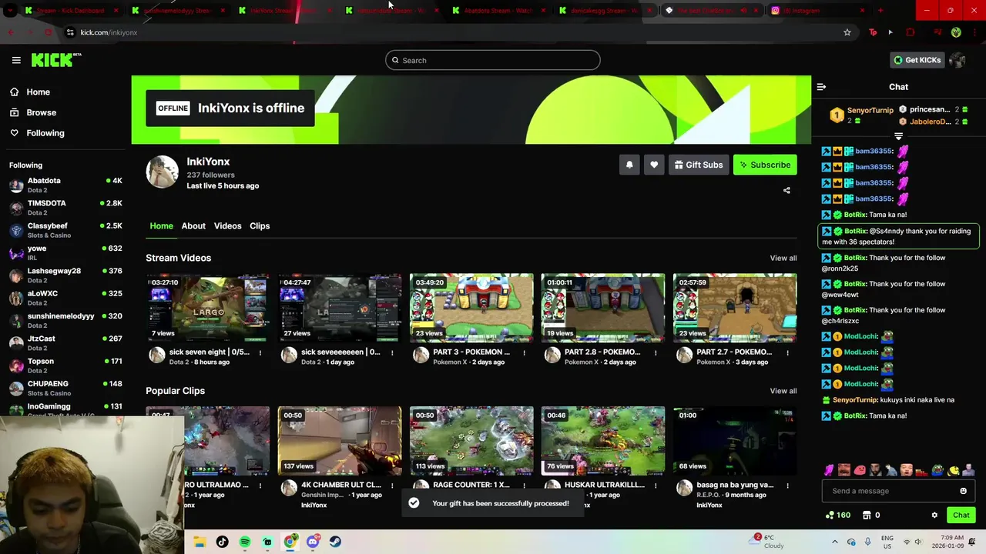986x554 pixels.
Task: Open TikTok from the taskbar
Action: (x=222, y=542)
